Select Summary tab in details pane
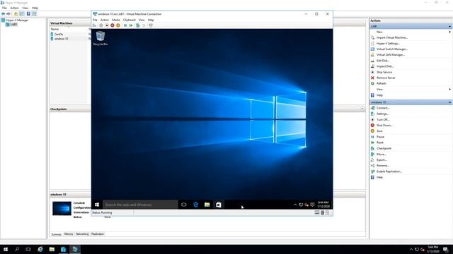Image resolution: width=453 pixels, height=254 pixels. click(x=57, y=234)
